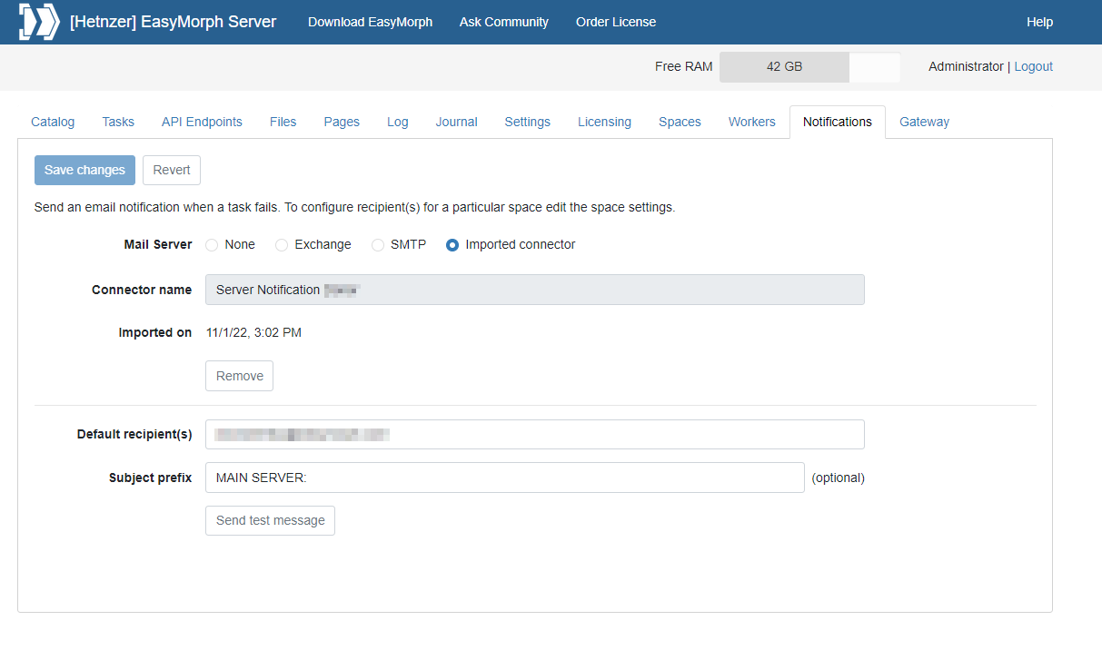This screenshot has width=1102, height=660.
Task: Click the Free RAM usage bar
Action: (809, 67)
